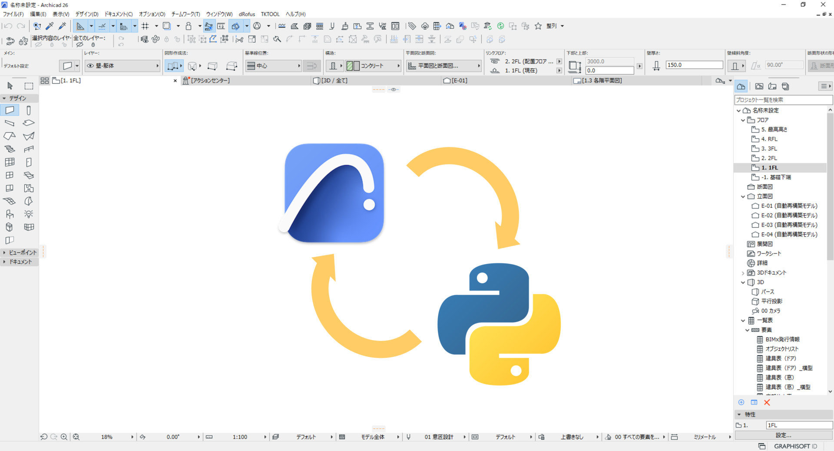834x451 pixels.
Task: Select the Column tool in the toolbox
Action: click(28, 110)
